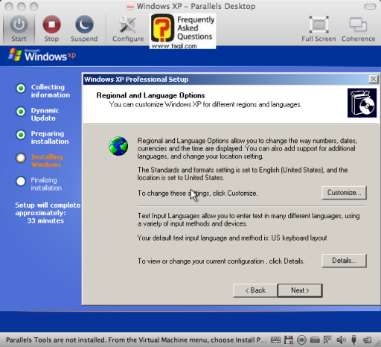Open Frequently Asked Questions banner
Screen dimensions: 381x347
(182, 31)
